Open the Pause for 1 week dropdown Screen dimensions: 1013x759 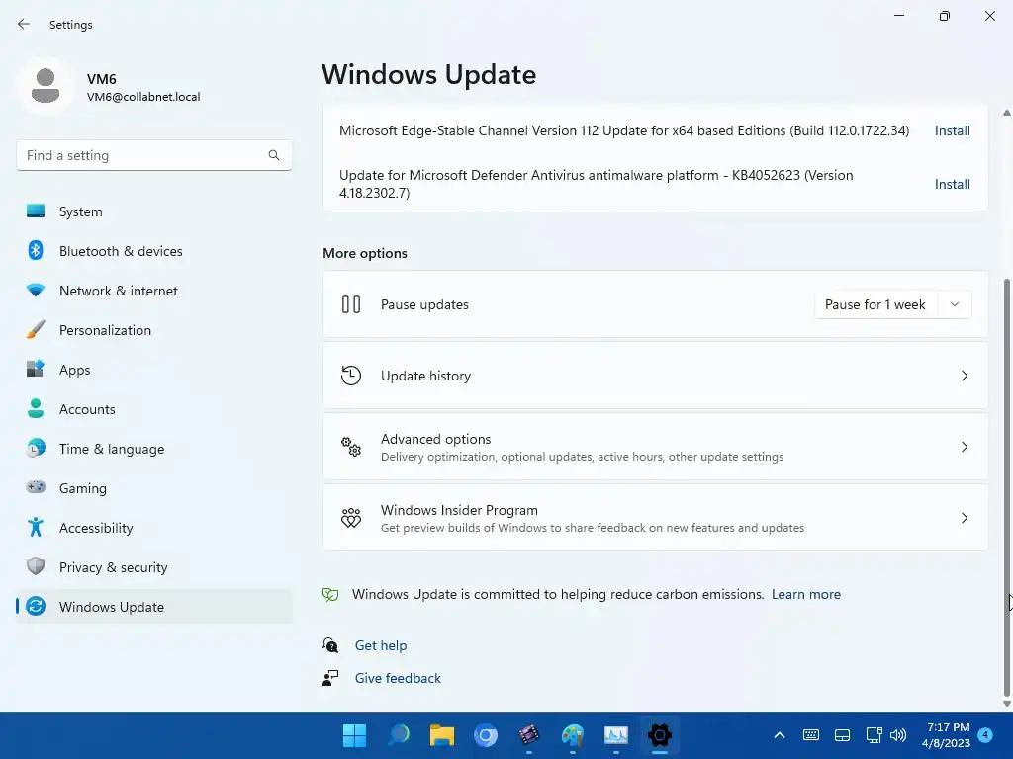[x=955, y=304]
